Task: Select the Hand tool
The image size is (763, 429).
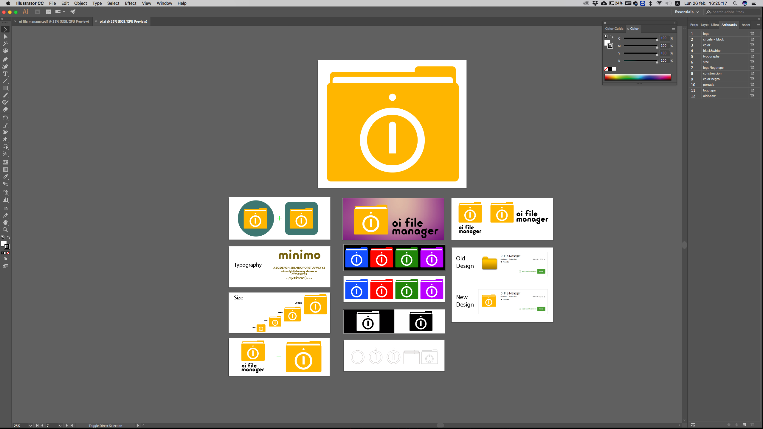Action: 5,223
